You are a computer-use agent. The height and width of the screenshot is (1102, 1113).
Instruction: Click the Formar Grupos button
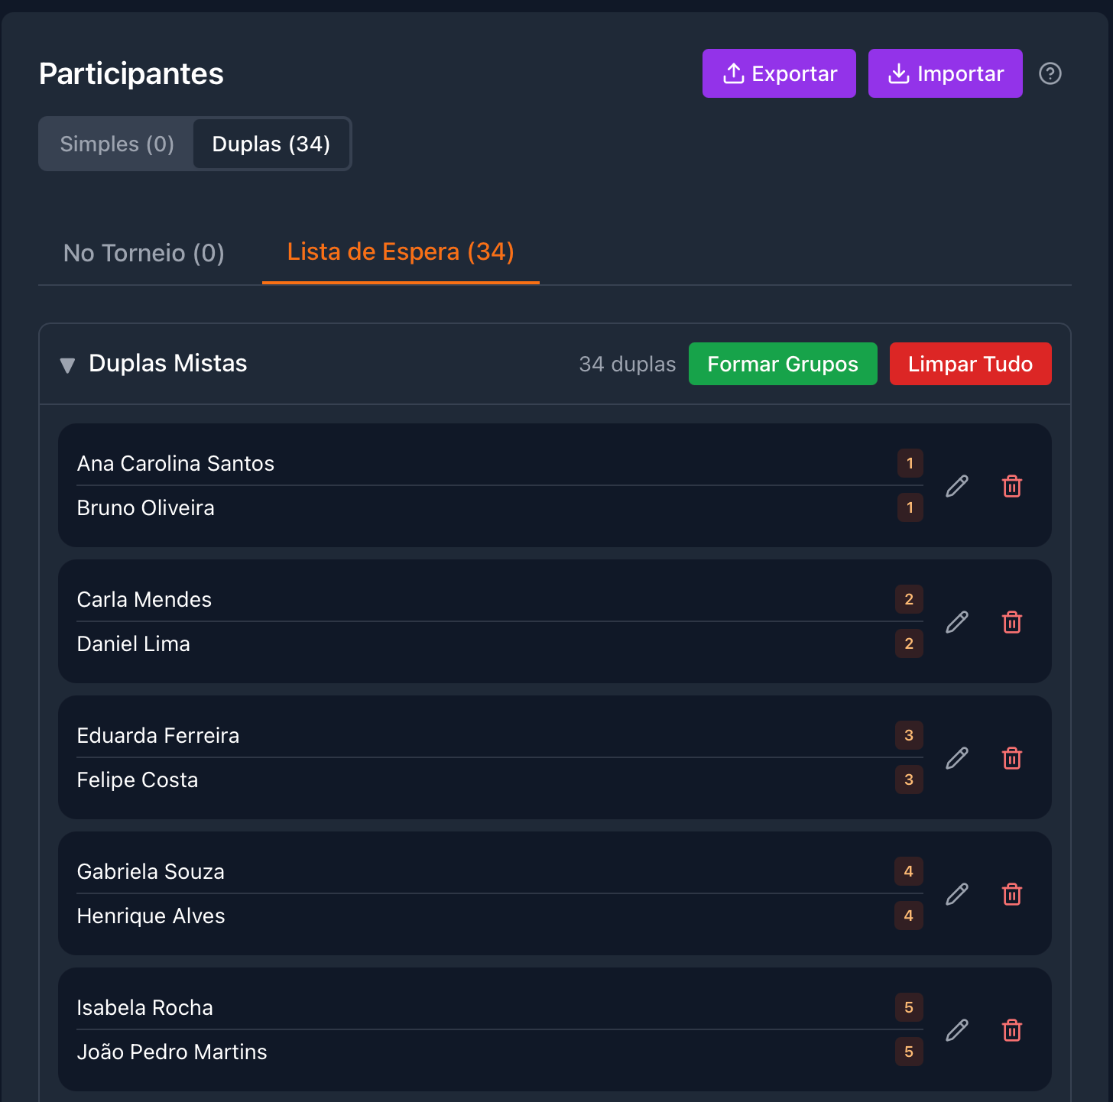pyautogui.click(x=783, y=364)
